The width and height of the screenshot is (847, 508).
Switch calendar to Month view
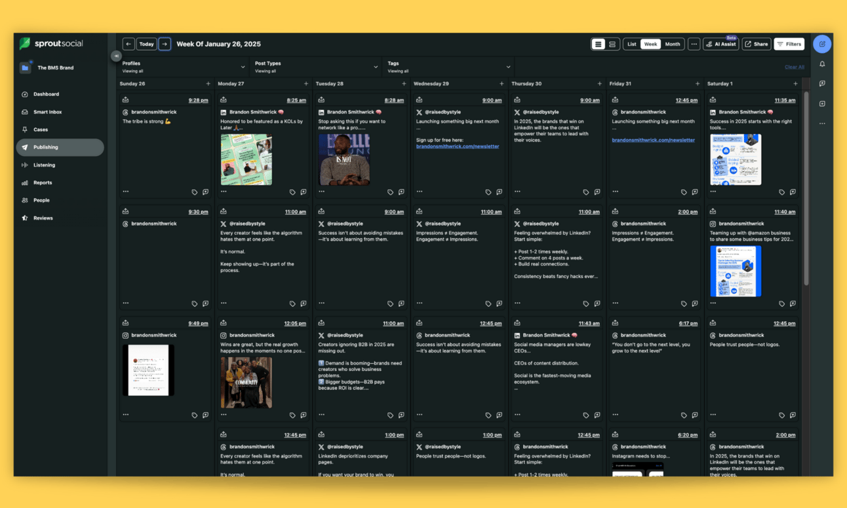coord(673,44)
